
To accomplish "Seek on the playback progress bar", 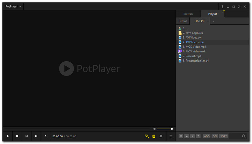I will [77, 129].
